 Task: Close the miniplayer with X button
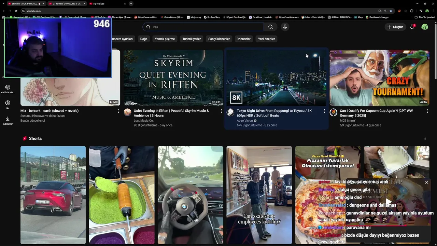click(427, 182)
